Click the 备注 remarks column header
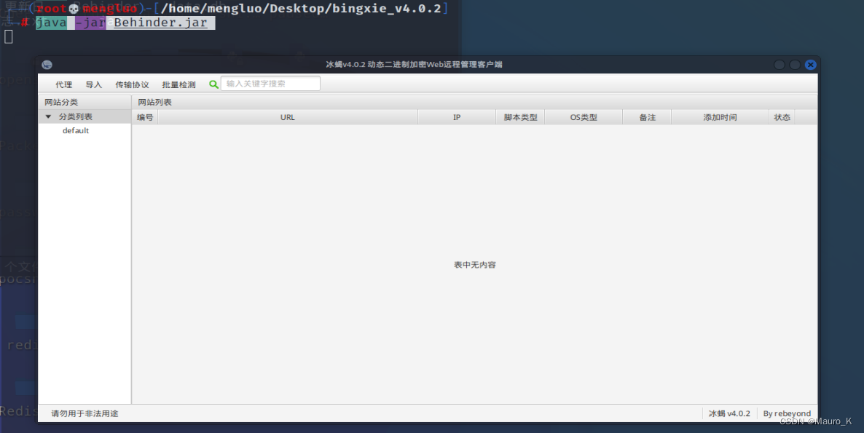This screenshot has width=864, height=433. pos(647,116)
